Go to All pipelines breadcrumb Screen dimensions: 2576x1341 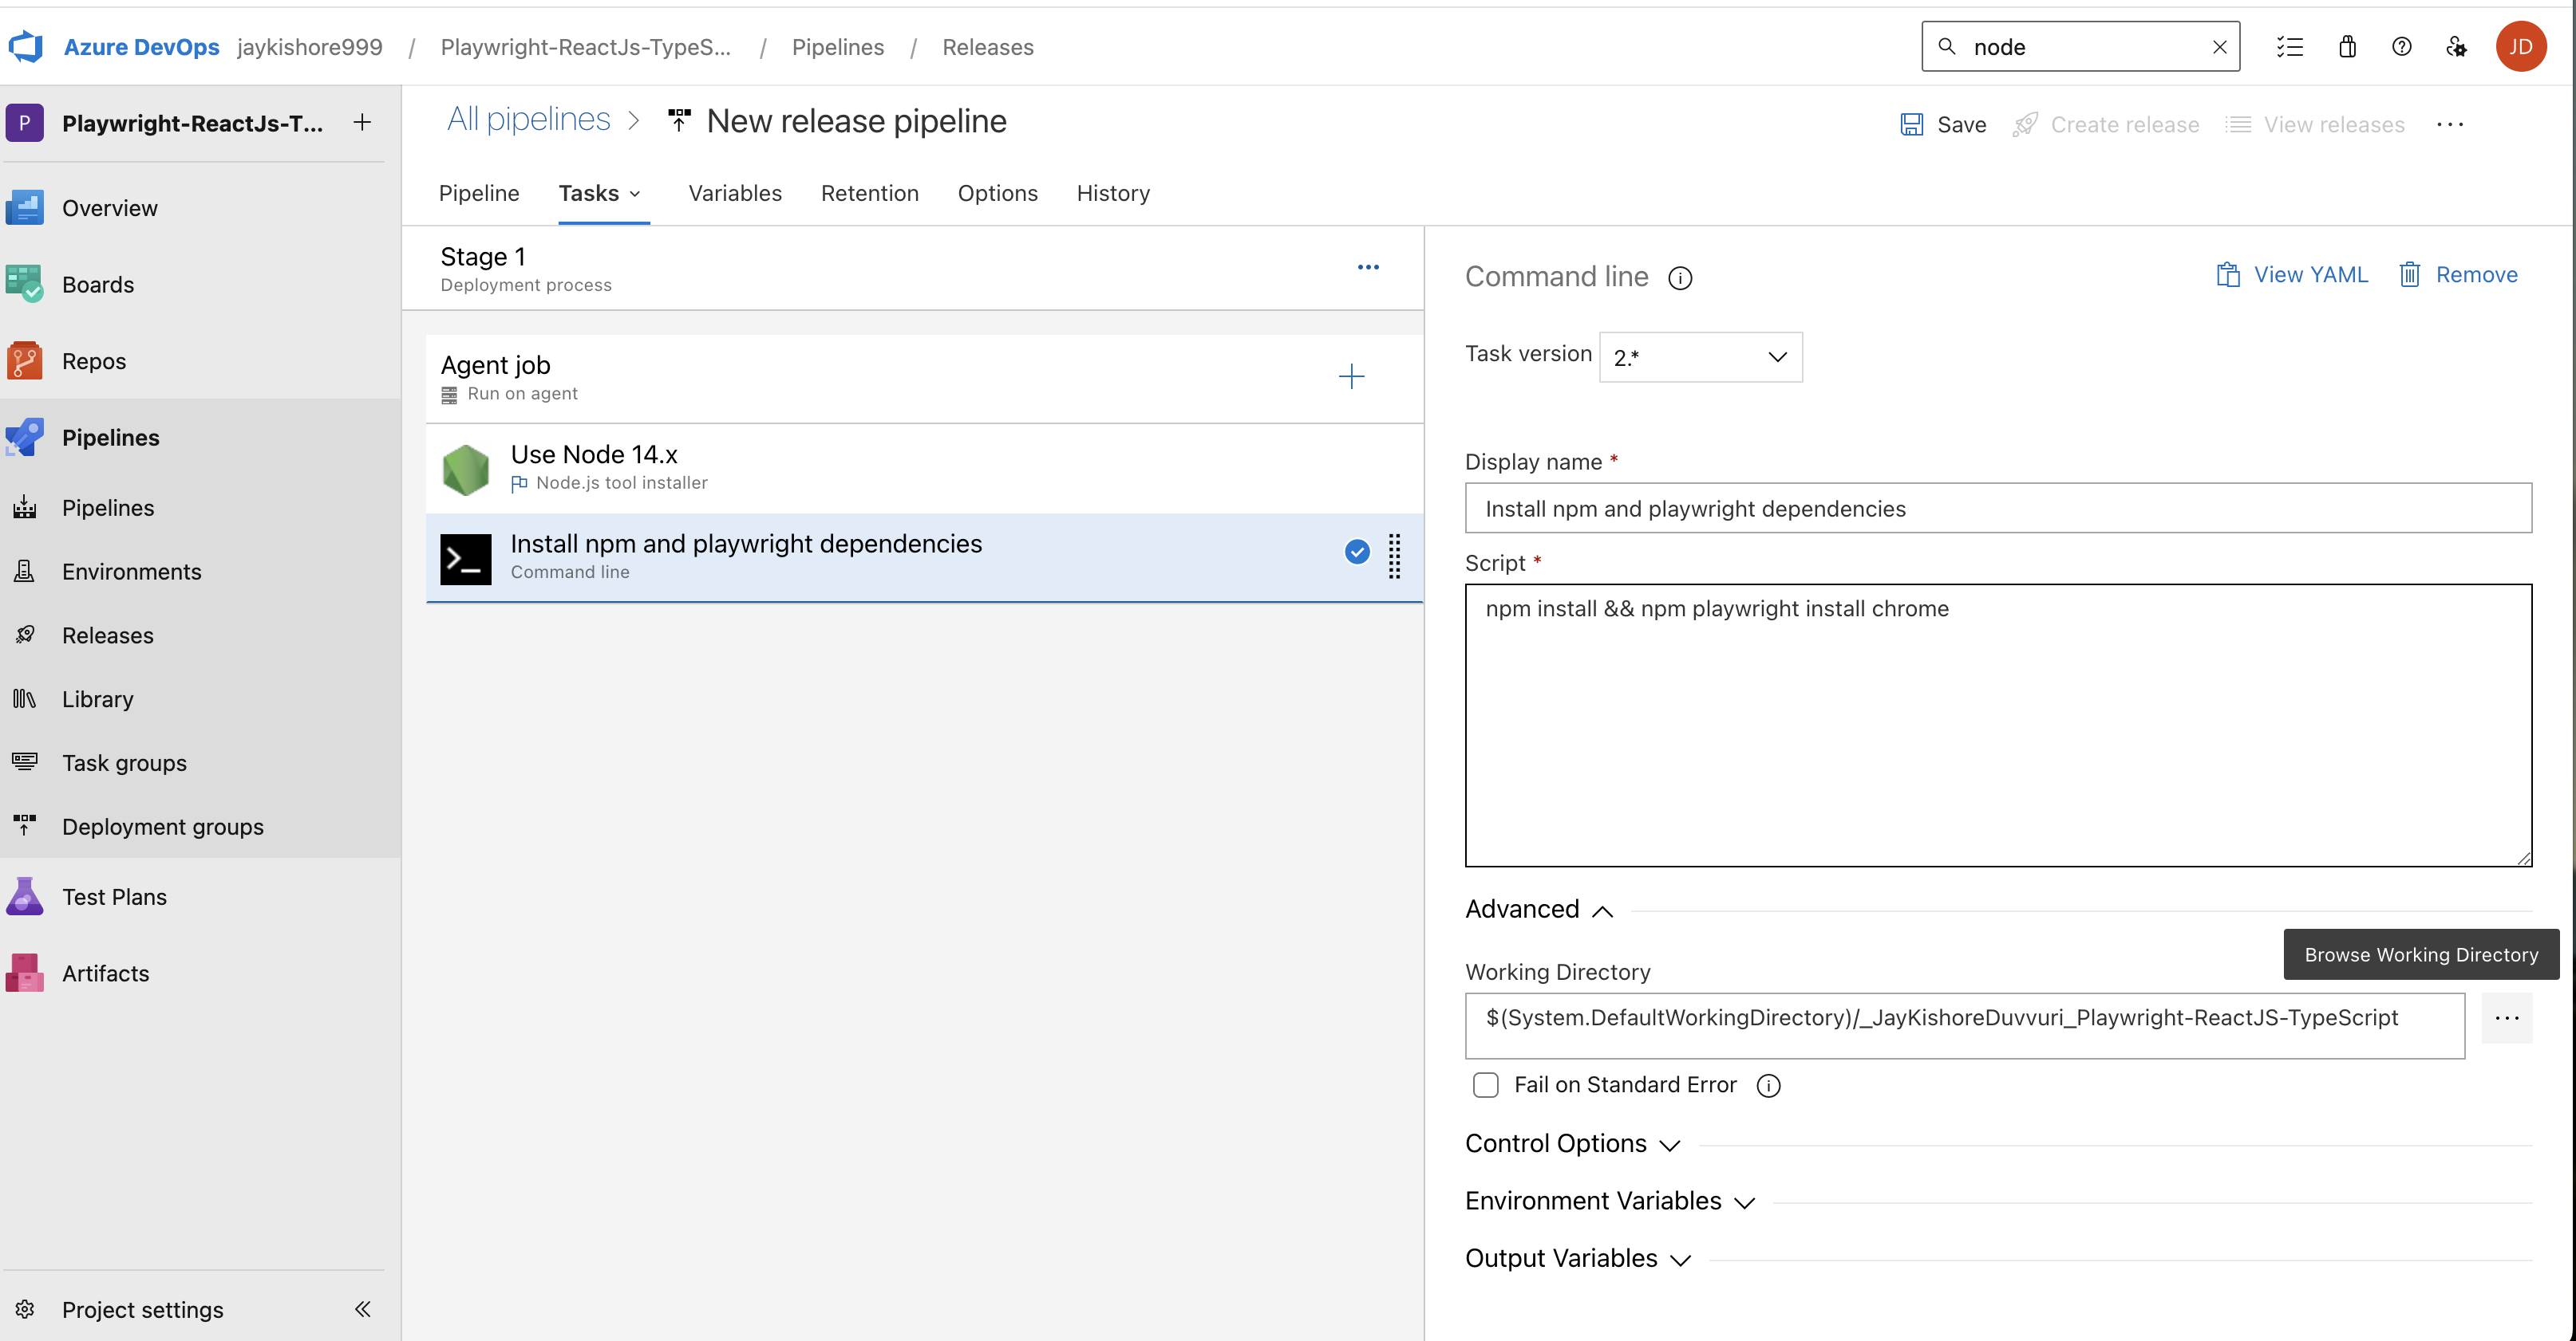click(x=528, y=120)
